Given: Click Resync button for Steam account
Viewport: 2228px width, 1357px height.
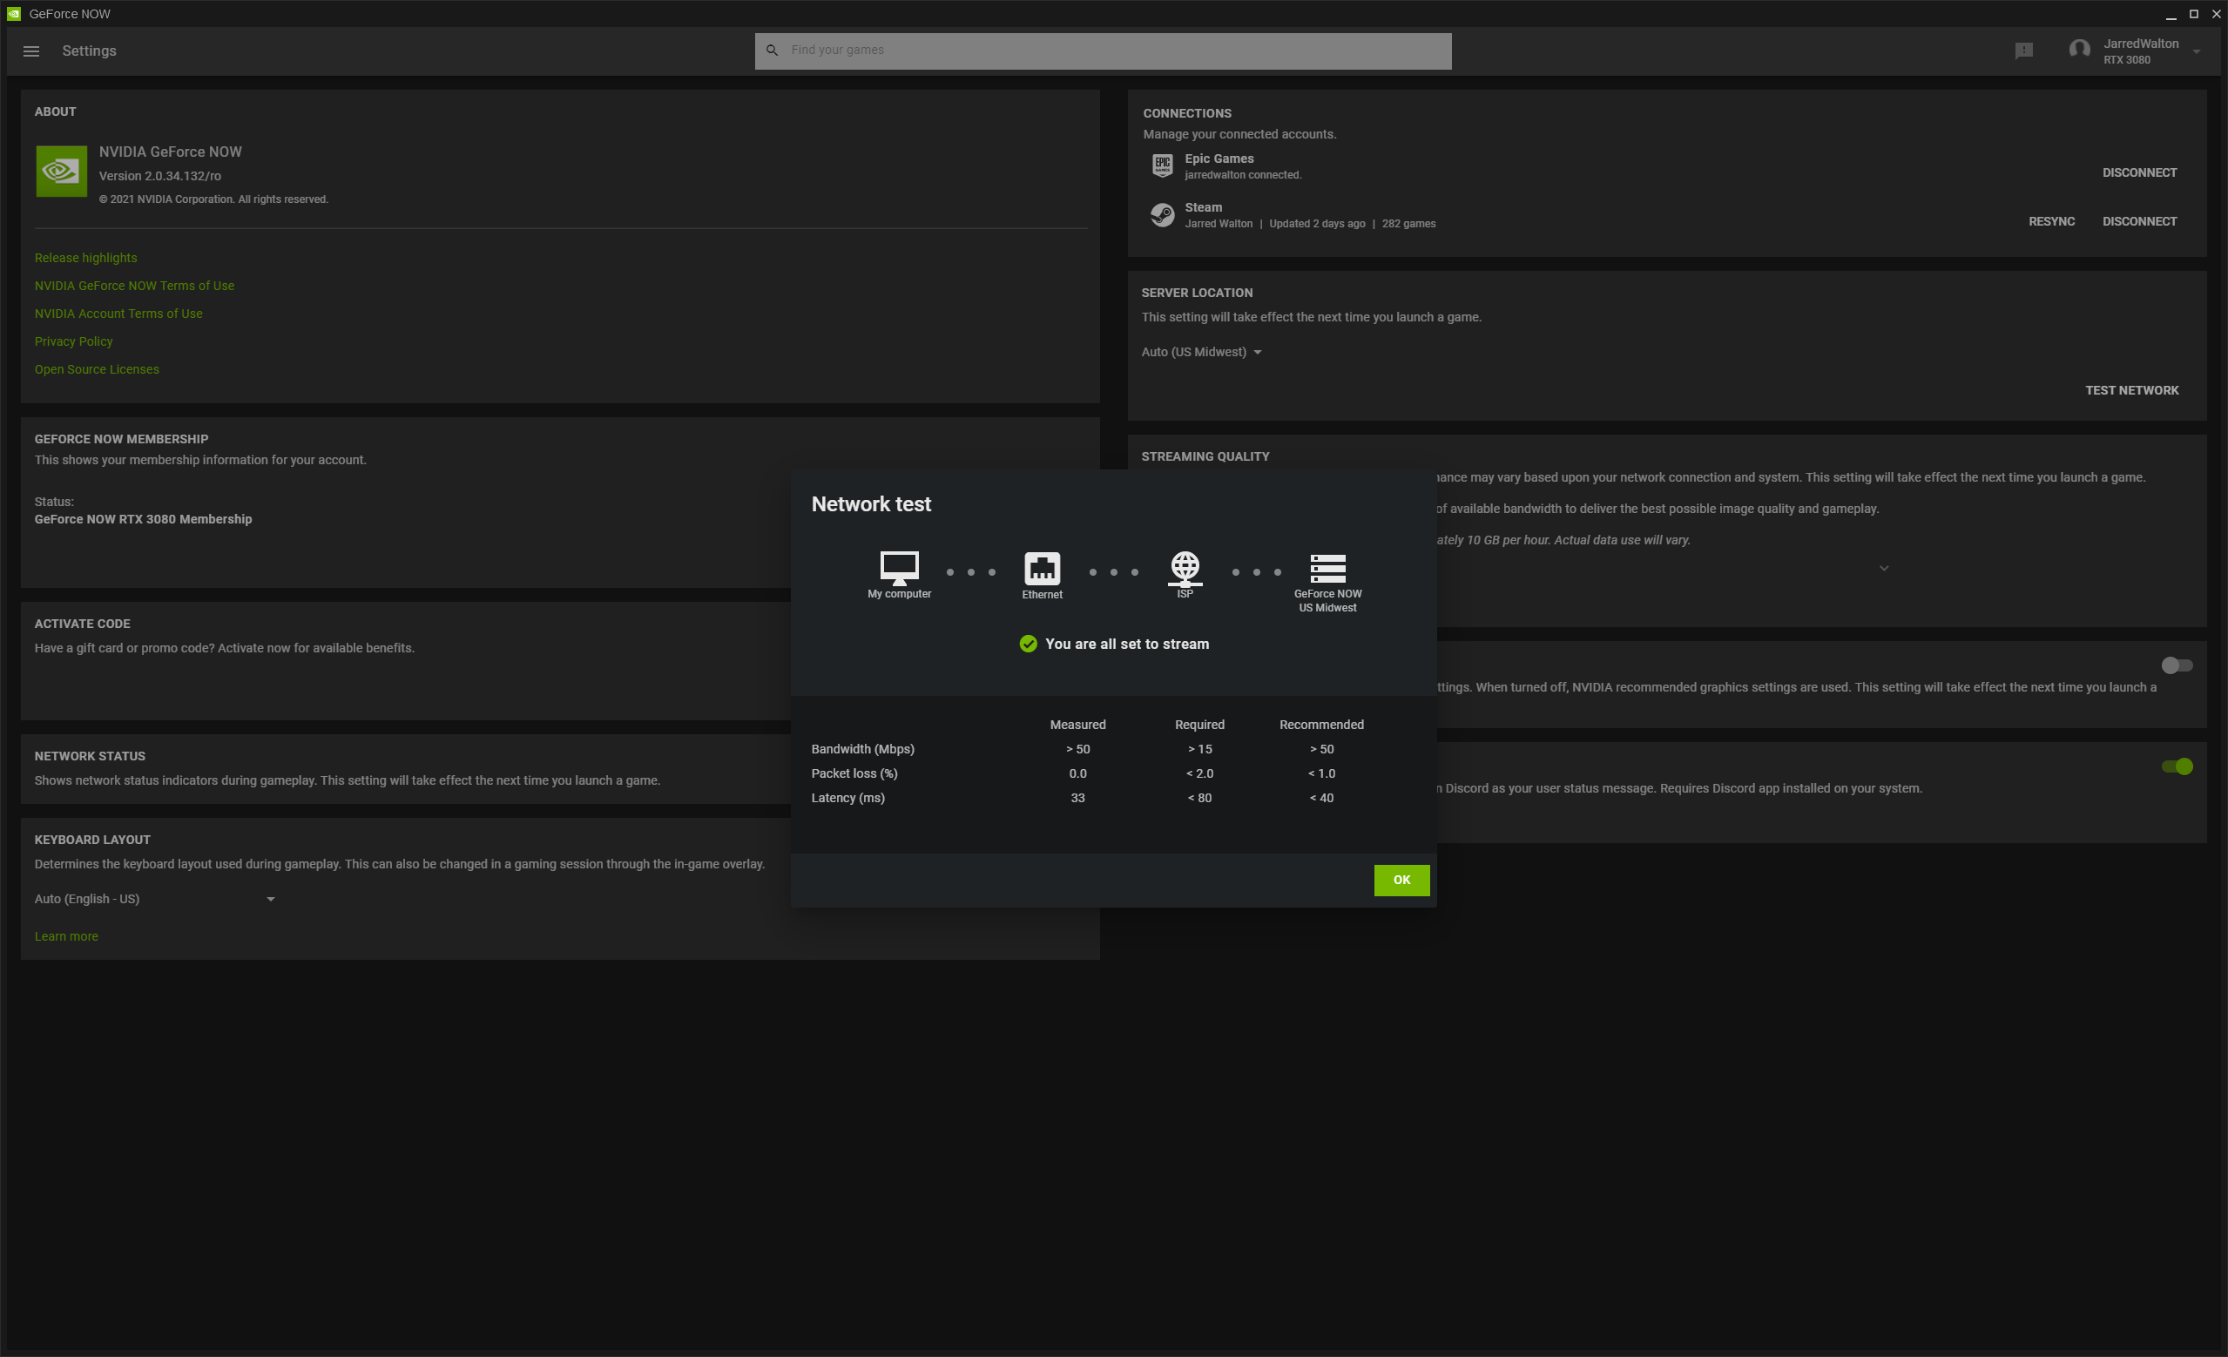Looking at the screenshot, I should pos(2051,219).
